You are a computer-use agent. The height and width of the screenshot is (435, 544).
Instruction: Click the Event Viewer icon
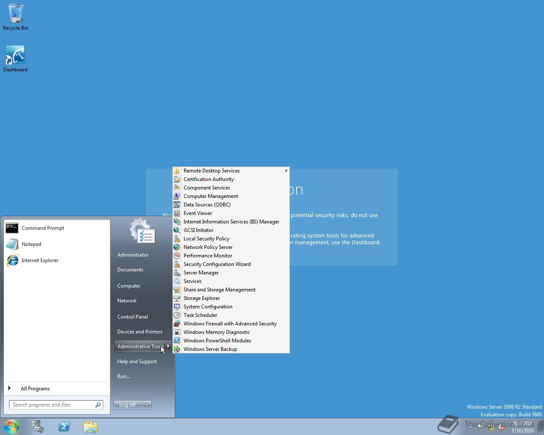(x=177, y=213)
